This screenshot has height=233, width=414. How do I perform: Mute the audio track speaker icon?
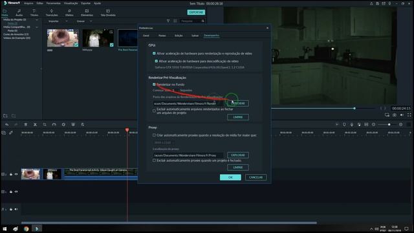(x=16, y=209)
